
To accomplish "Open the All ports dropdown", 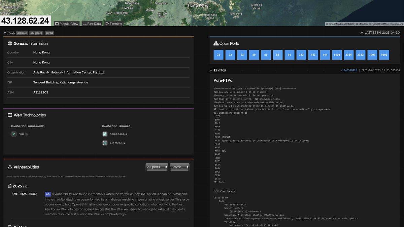I will tap(157, 167).
